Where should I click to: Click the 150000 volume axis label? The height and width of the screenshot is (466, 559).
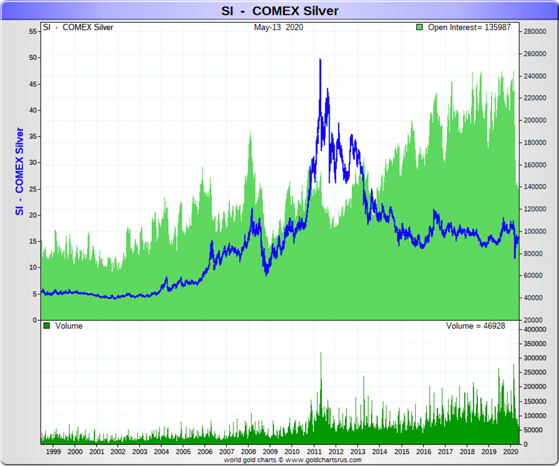coord(535,402)
